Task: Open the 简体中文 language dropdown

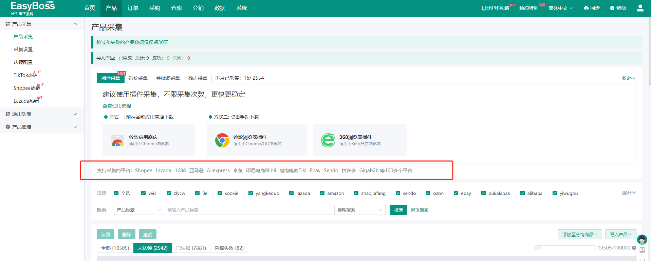Action: pos(561,8)
